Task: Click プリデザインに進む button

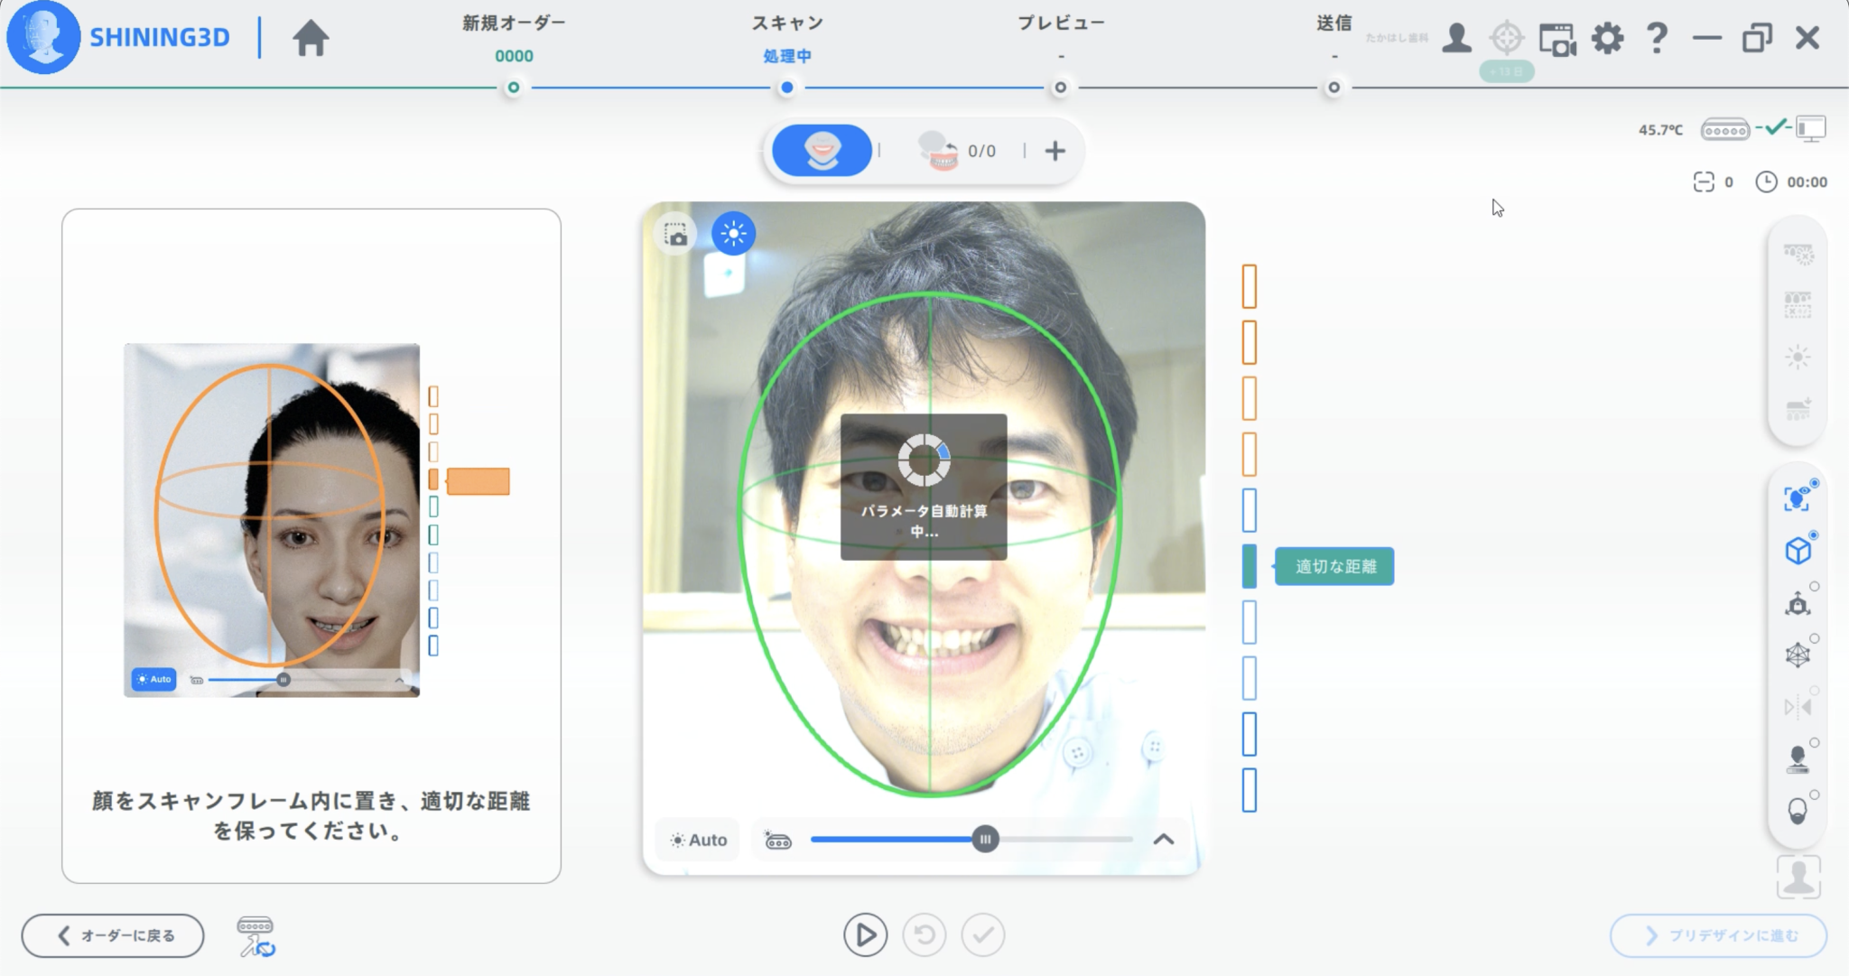Action: pos(1718,935)
